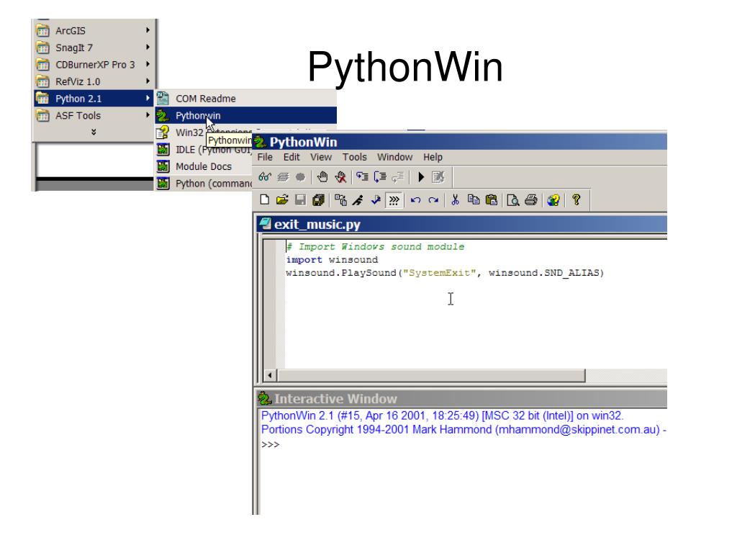
Task: Click the Open file folder icon
Action: click(282, 200)
